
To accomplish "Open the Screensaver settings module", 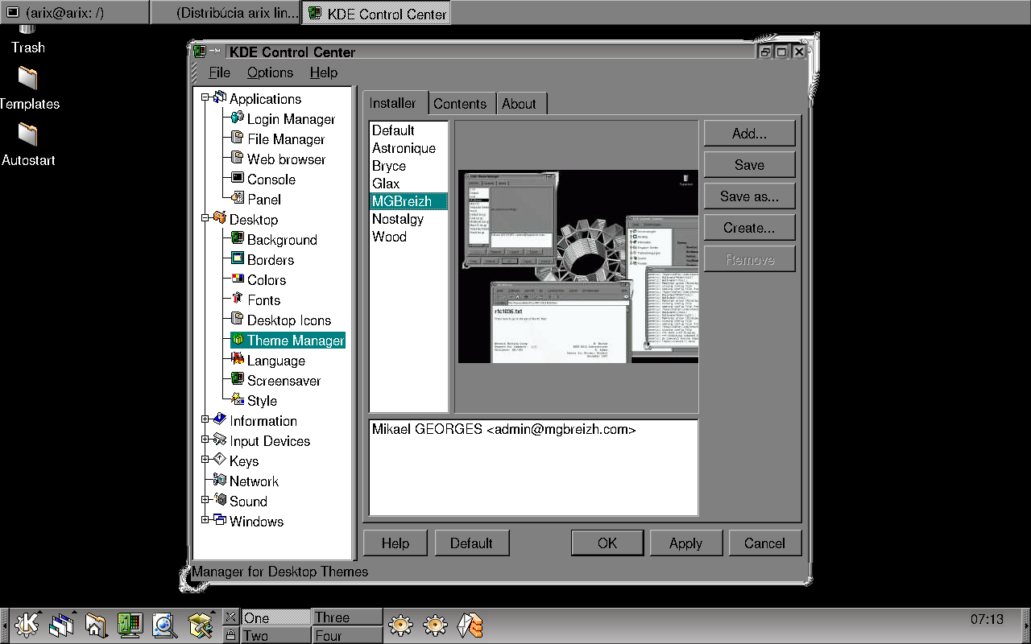I will (275, 381).
